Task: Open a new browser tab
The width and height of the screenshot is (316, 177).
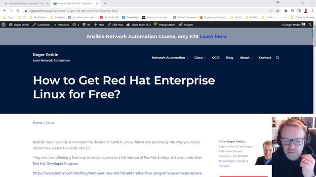Action: tap(105, 3)
